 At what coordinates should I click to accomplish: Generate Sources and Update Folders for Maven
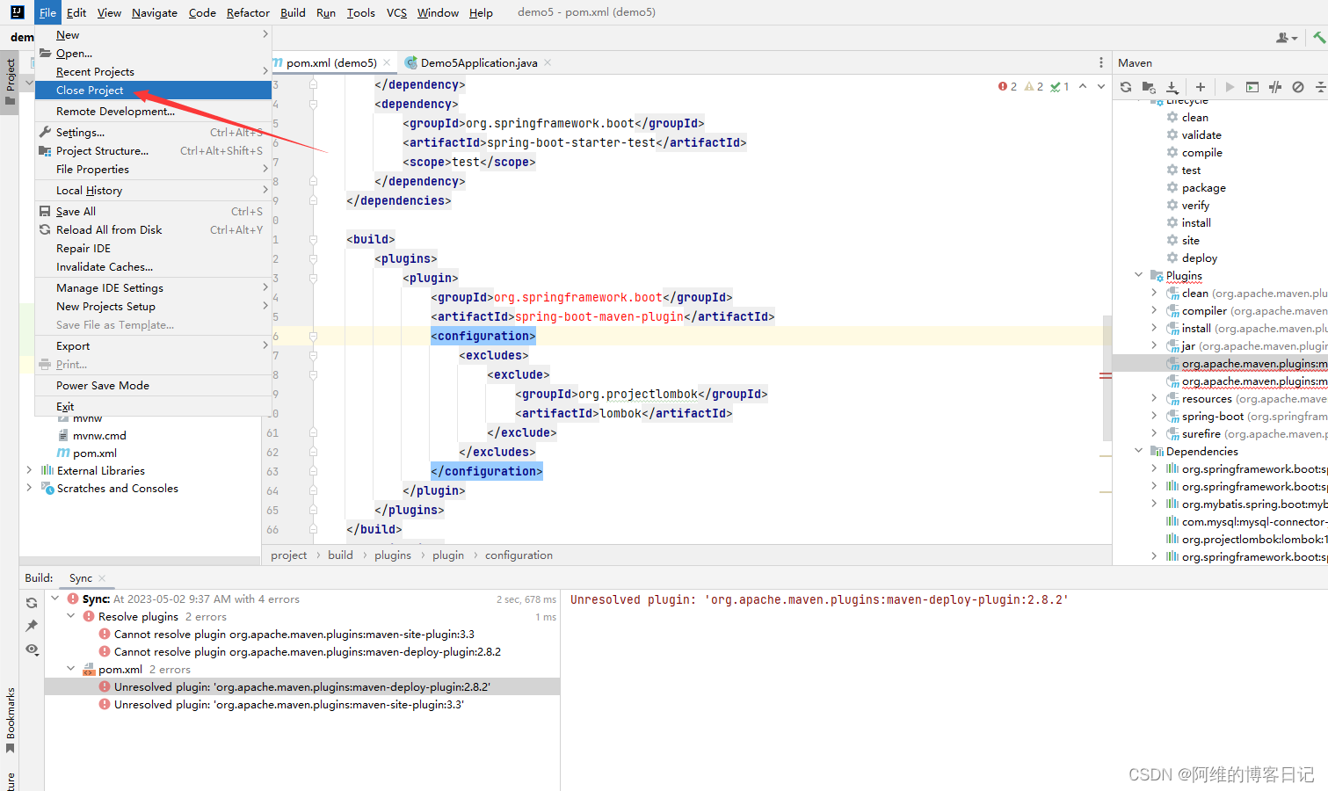click(x=1149, y=87)
